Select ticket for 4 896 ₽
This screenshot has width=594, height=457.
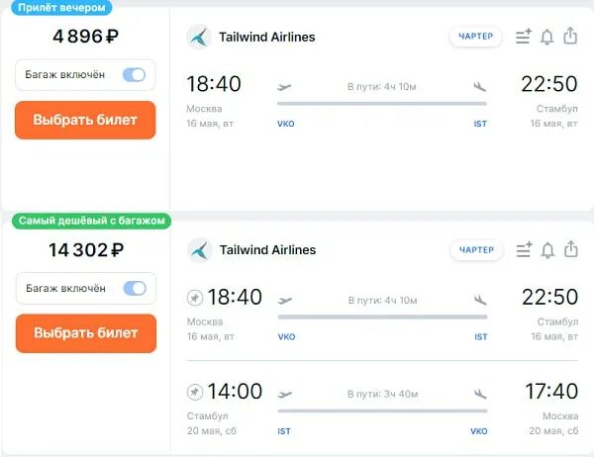pos(85,120)
